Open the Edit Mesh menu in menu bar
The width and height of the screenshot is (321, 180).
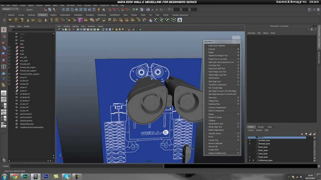click(x=70, y=5)
